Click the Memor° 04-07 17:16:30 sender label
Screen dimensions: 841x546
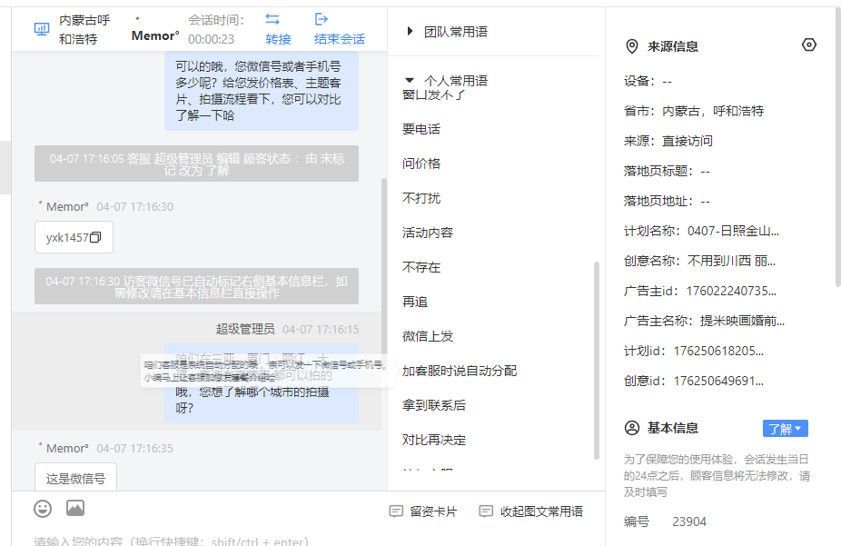coord(105,206)
